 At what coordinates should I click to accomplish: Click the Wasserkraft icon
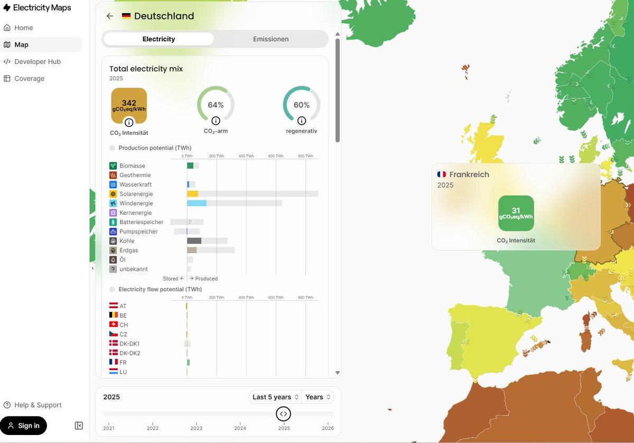(x=113, y=184)
